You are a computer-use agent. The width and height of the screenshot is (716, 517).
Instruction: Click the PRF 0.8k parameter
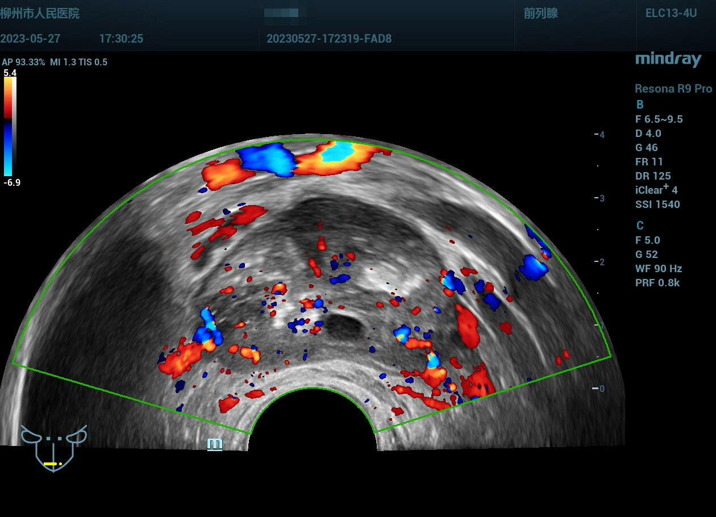coord(657,283)
